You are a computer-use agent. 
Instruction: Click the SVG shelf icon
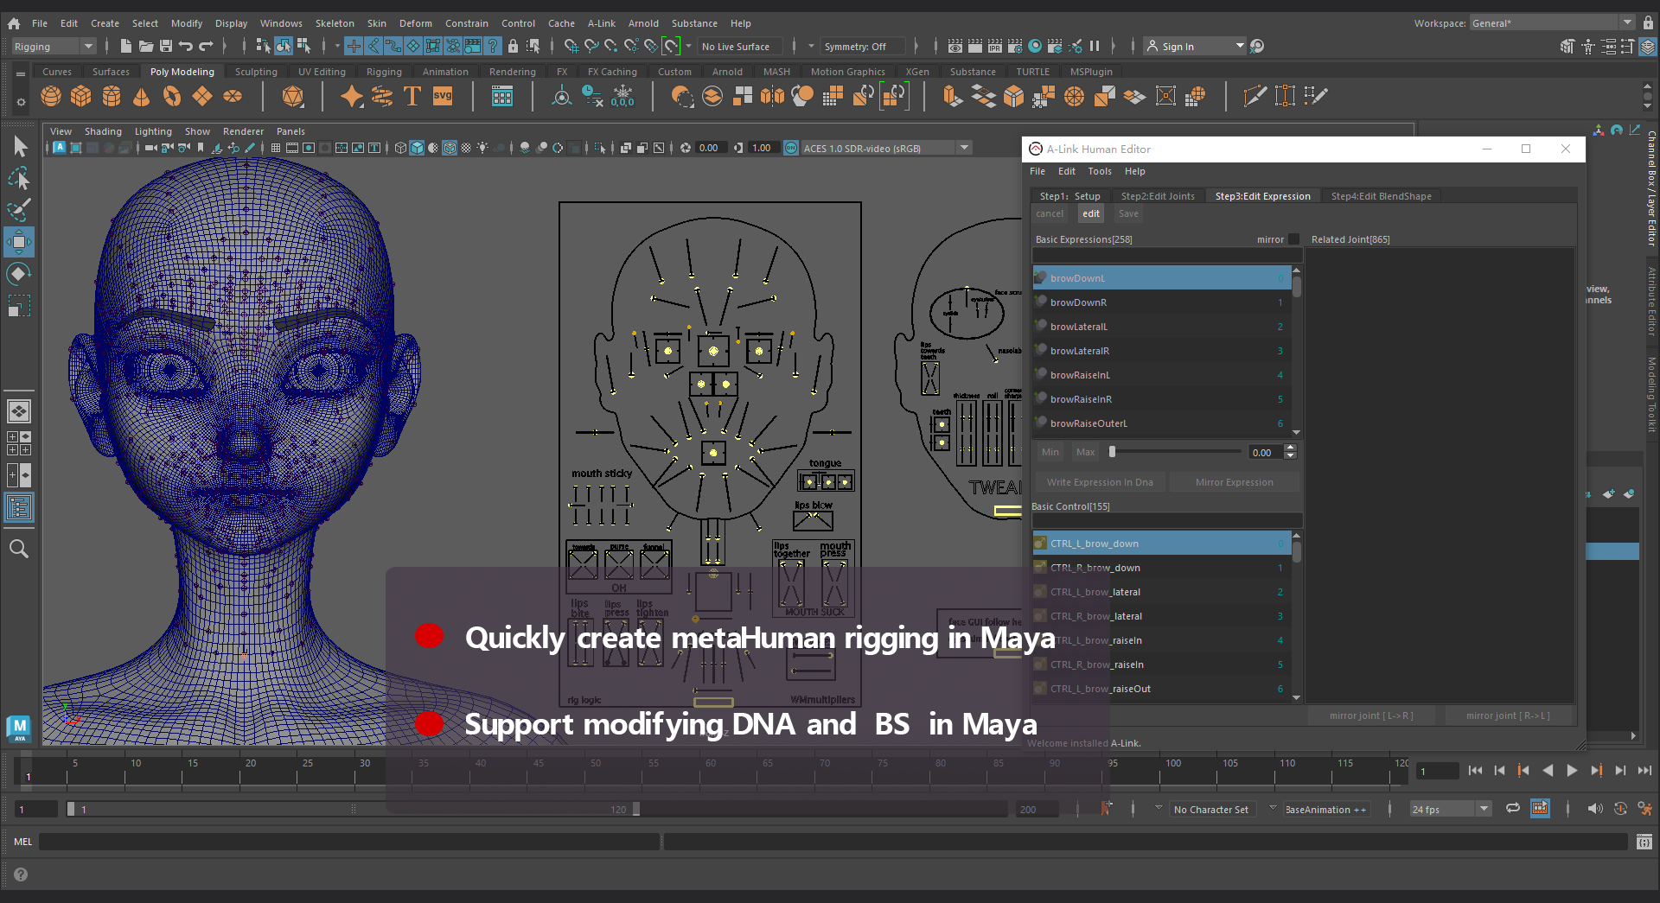(x=443, y=97)
